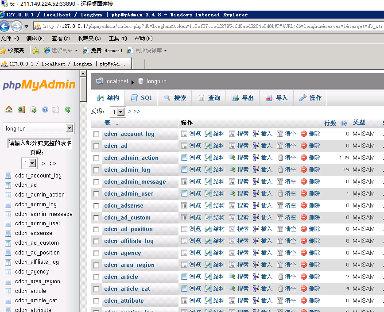The width and height of the screenshot is (384, 312).
Task: Click the row count help icon
Action: point(344,123)
